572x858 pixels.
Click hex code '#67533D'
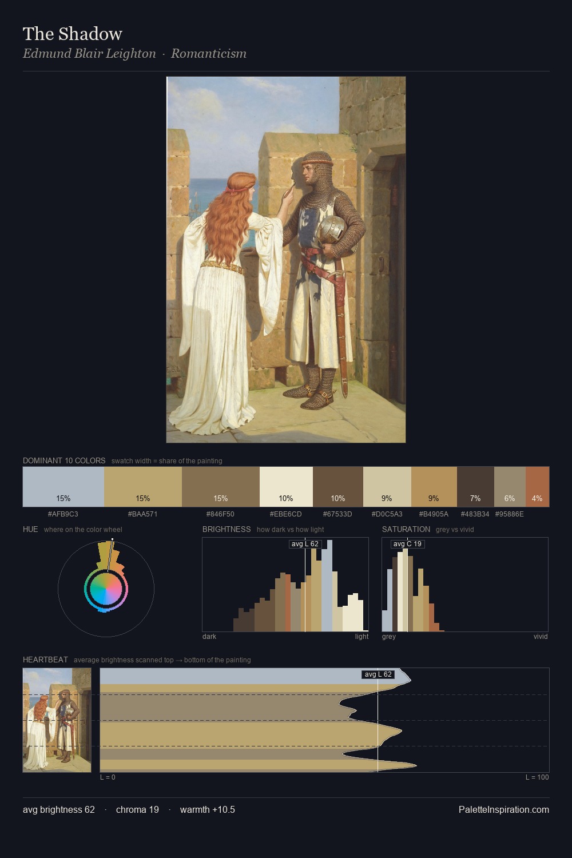click(x=337, y=514)
